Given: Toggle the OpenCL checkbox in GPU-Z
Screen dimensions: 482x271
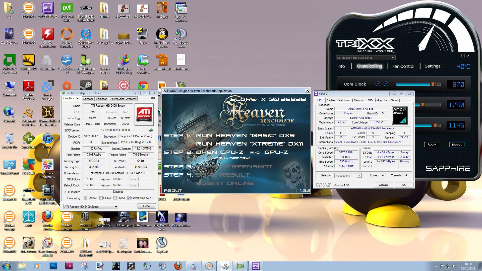Looking at the screenshot, I should tap(85, 198).
